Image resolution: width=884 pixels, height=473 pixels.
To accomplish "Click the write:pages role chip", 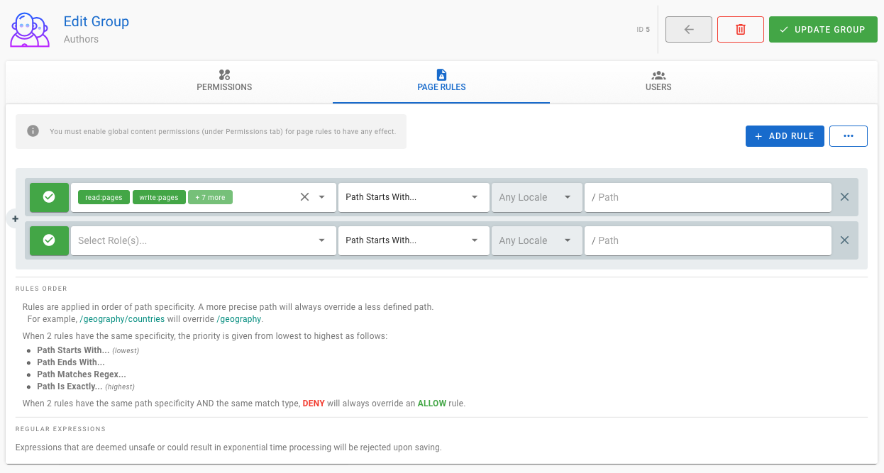I will coord(159,197).
